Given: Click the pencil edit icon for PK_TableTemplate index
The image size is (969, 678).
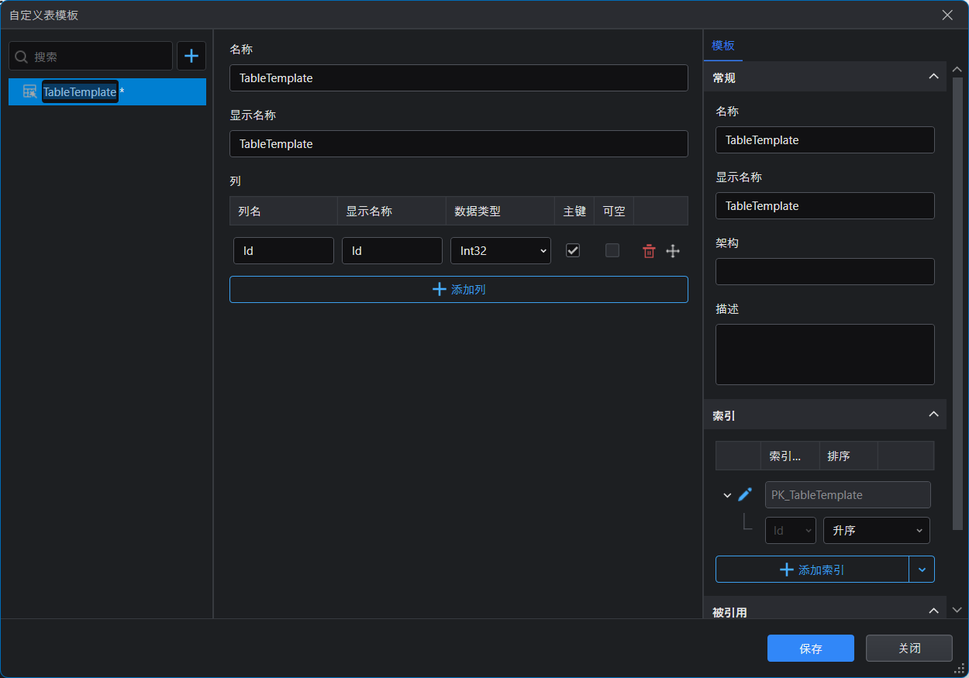Looking at the screenshot, I should (745, 494).
